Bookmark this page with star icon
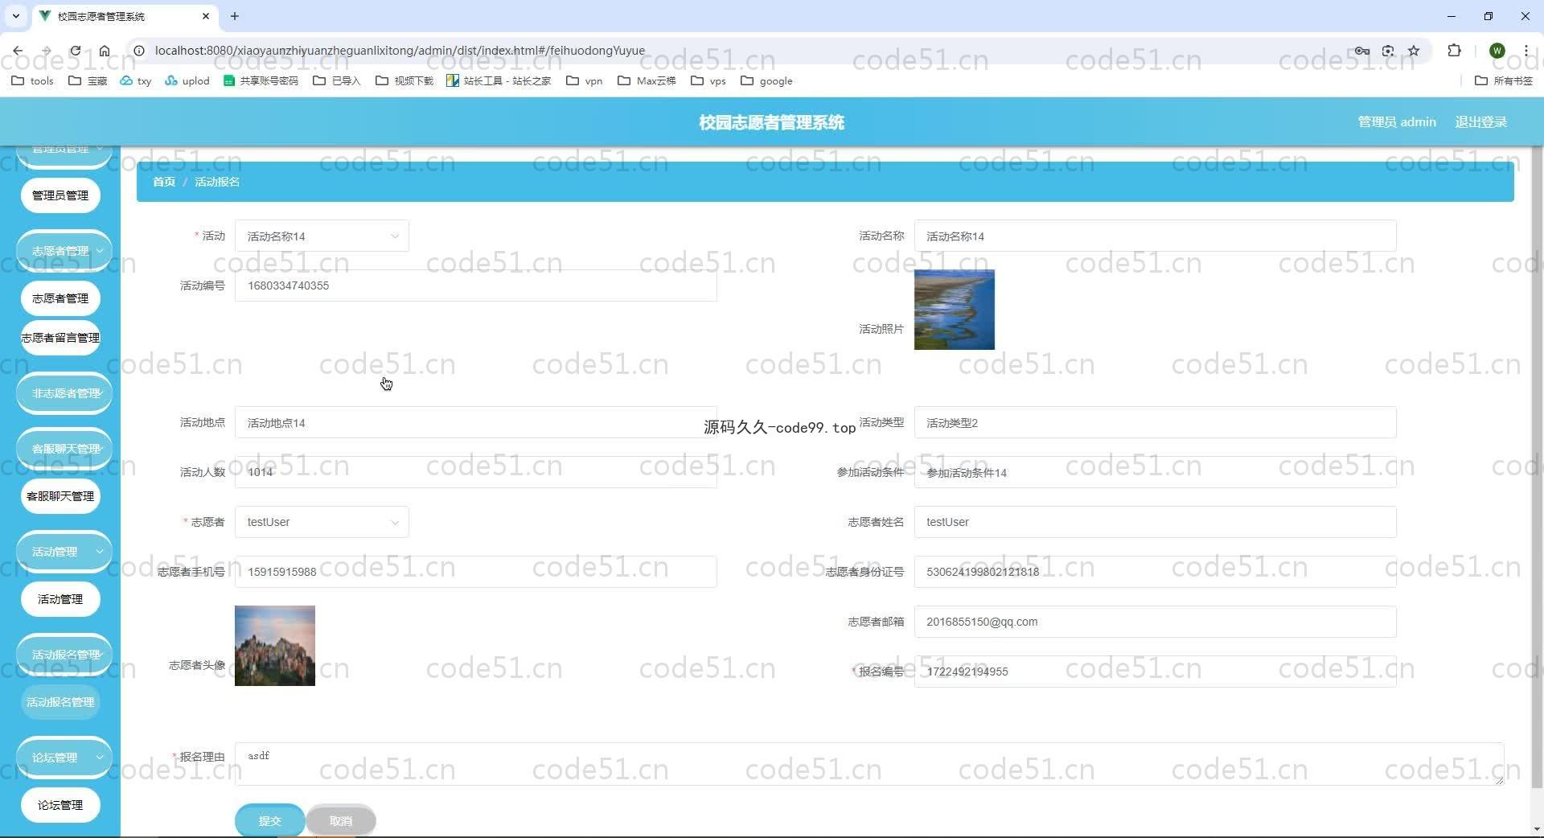Screen dimensions: 1544x838 (1414, 51)
